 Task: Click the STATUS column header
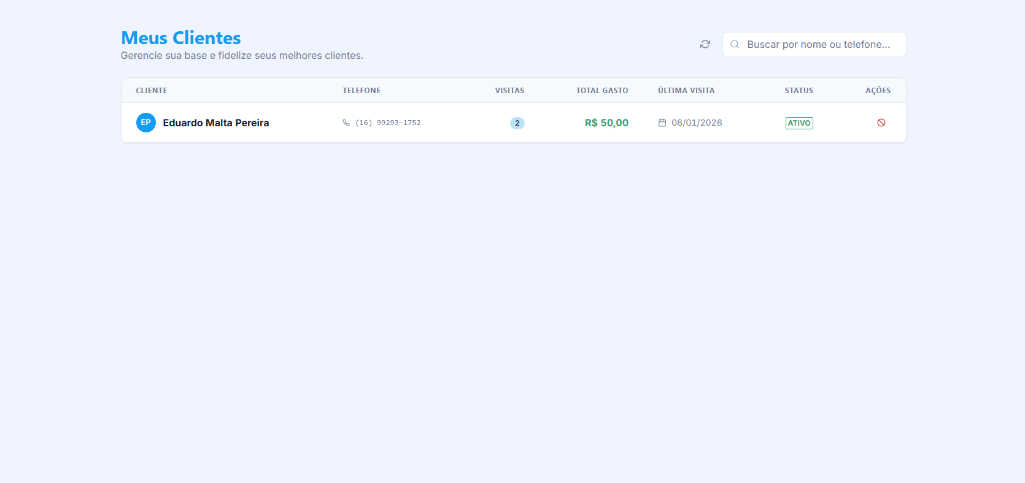coord(799,90)
